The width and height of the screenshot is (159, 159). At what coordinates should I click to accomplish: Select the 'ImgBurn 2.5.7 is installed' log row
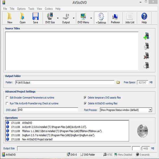click(67, 135)
